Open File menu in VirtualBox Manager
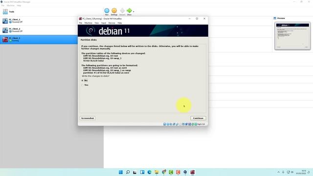 click(x=2, y=5)
